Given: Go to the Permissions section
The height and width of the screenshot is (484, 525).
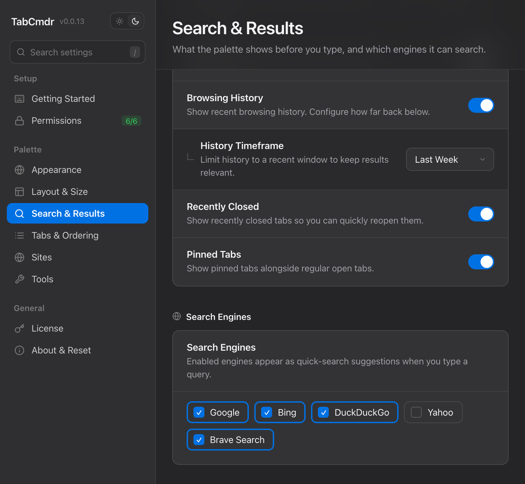Looking at the screenshot, I should (78, 121).
